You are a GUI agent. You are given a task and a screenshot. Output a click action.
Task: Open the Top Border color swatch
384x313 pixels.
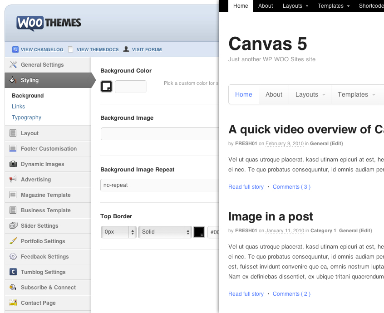coord(199,232)
